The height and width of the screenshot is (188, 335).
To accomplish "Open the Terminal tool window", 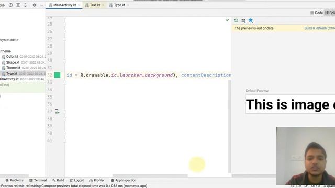I will coord(38,180).
